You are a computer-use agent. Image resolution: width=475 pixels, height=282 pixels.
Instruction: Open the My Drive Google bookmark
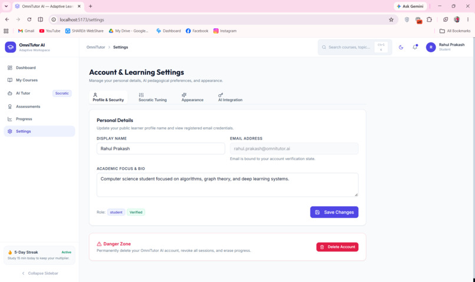point(128,31)
